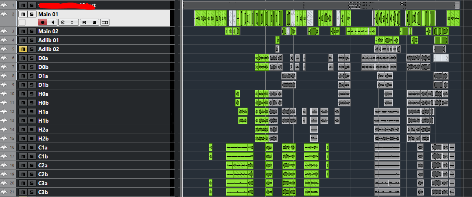Click the audio waveform icon of H0a track

pyautogui.click(x=4, y=94)
